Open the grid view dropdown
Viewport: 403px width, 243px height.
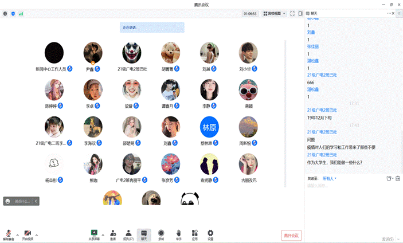[x=274, y=14]
